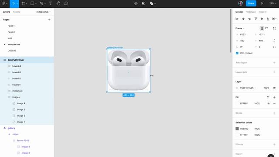Open the shape tools dropdown arrow
This screenshot has width=279, height=157.
36,3
